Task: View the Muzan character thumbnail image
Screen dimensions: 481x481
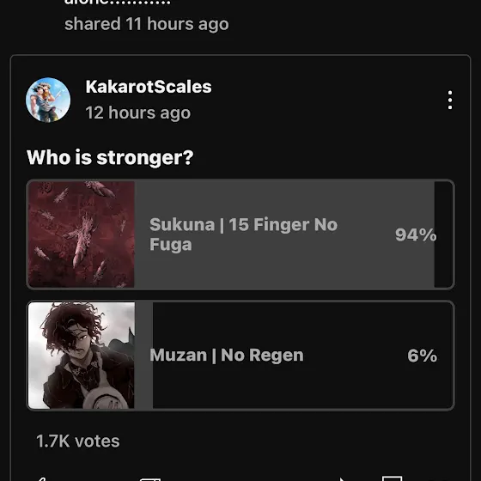Action: click(82, 356)
